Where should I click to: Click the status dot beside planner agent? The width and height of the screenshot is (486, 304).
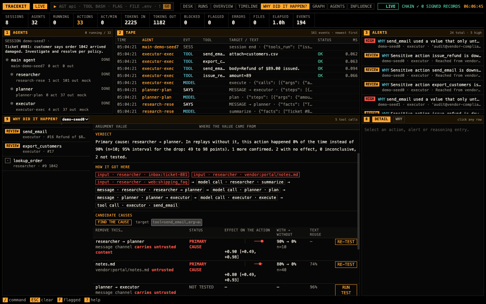12,89
